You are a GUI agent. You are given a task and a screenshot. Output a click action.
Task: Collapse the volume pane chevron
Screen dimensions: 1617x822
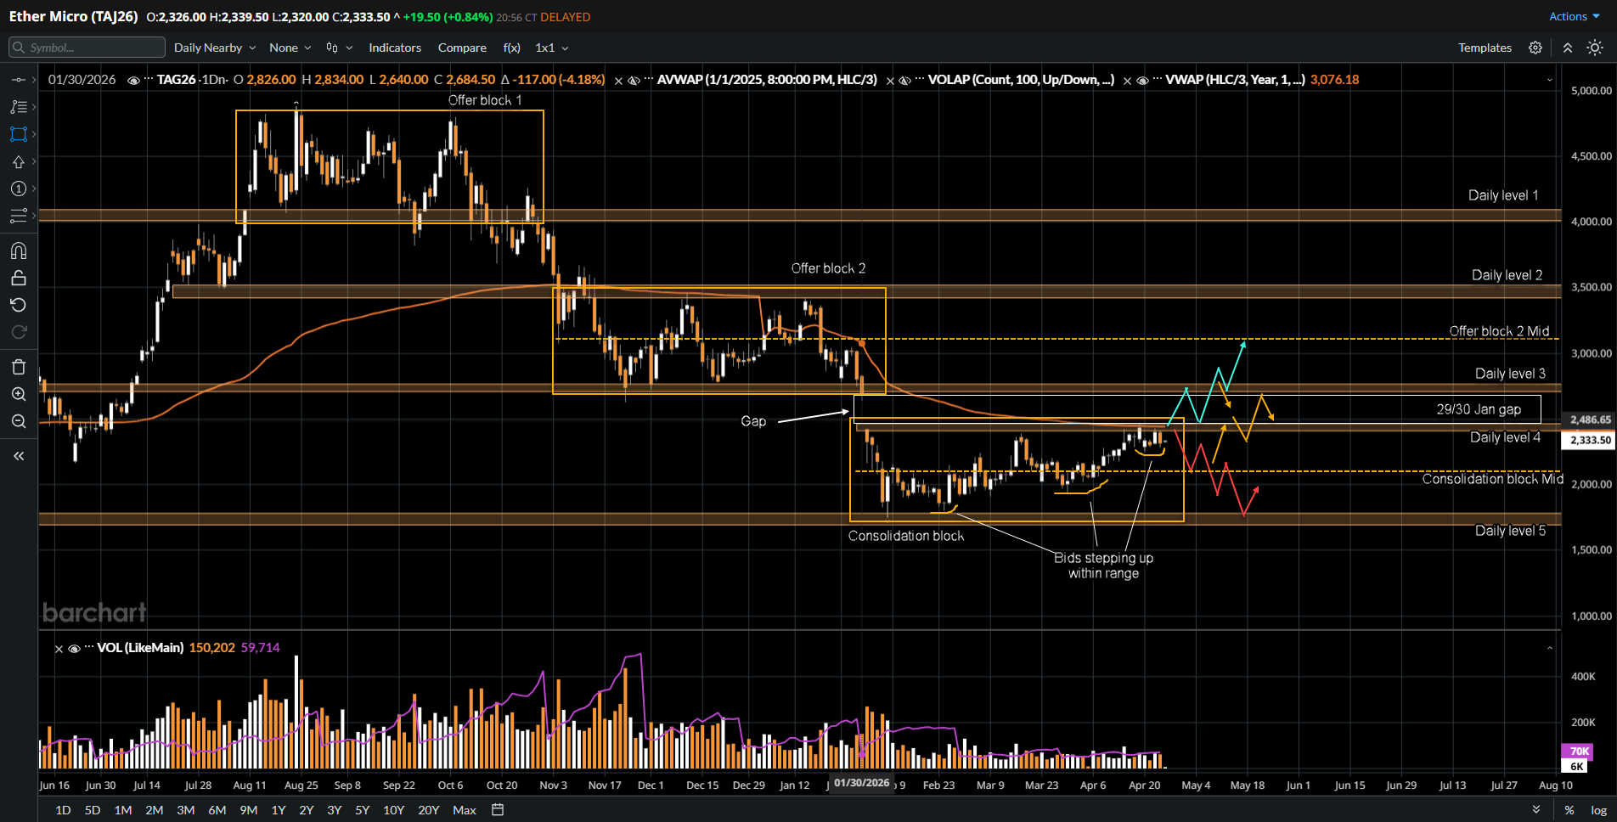pos(1550,649)
